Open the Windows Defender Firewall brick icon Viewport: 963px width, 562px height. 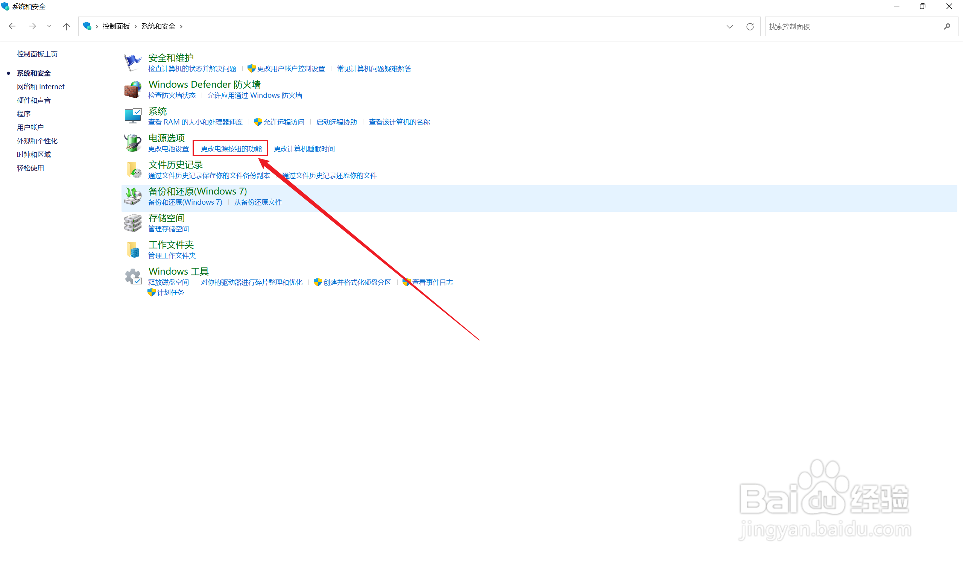tap(133, 90)
